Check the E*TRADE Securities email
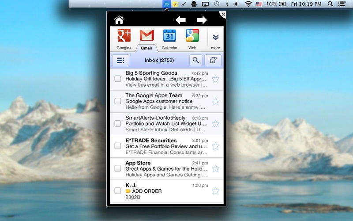The image size is (353, 221). [x=118, y=146]
